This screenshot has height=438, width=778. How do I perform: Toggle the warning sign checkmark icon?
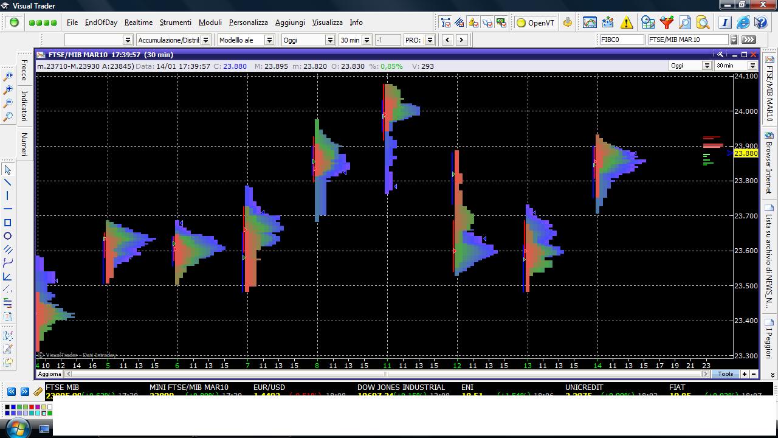pos(473,23)
